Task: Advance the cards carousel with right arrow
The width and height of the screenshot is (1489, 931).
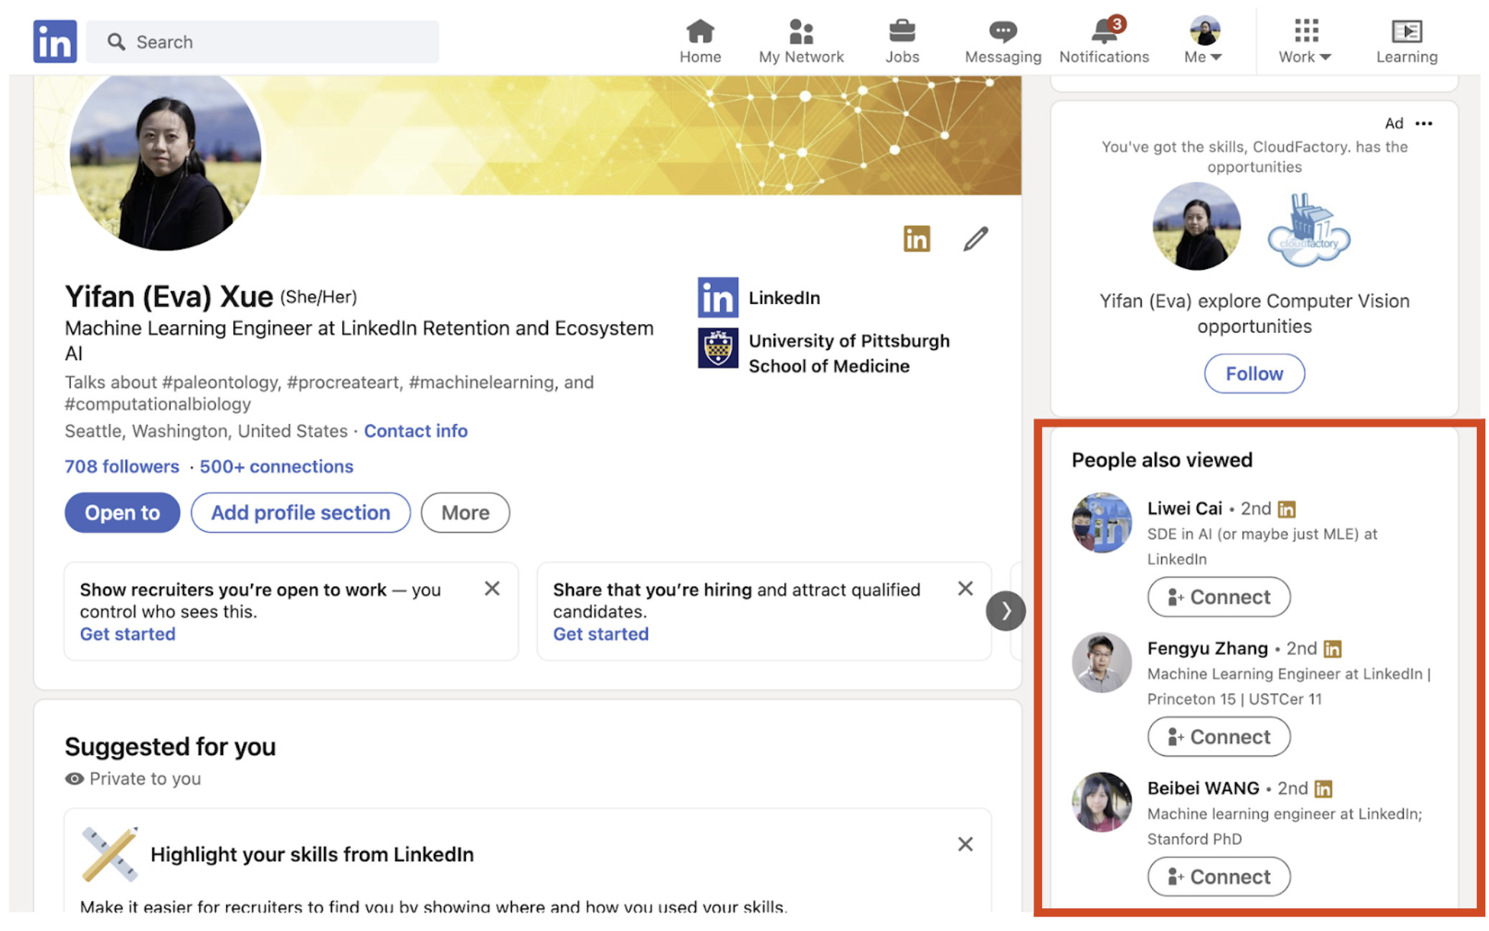Action: [x=1006, y=611]
